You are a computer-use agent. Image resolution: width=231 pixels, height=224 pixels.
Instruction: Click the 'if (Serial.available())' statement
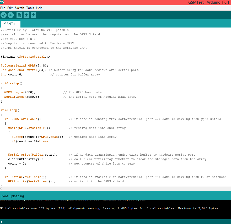click(x=25, y=177)
